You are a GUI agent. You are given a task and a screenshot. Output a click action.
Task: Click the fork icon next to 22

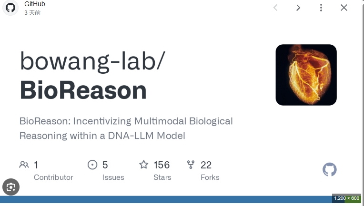191,165
